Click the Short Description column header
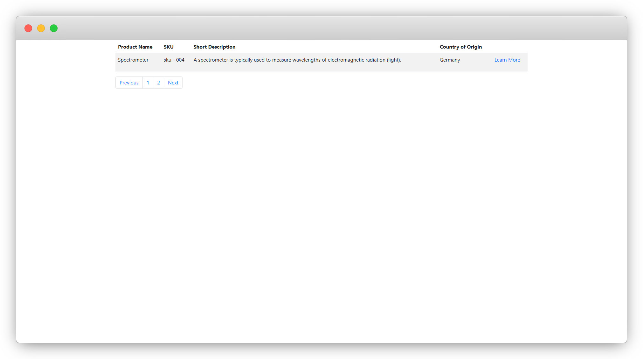Image resolution: width=643 pixels, height=359 pixels. click(214, 47)
